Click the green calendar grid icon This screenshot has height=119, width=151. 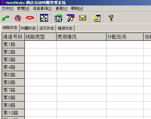tap(58, 18)
